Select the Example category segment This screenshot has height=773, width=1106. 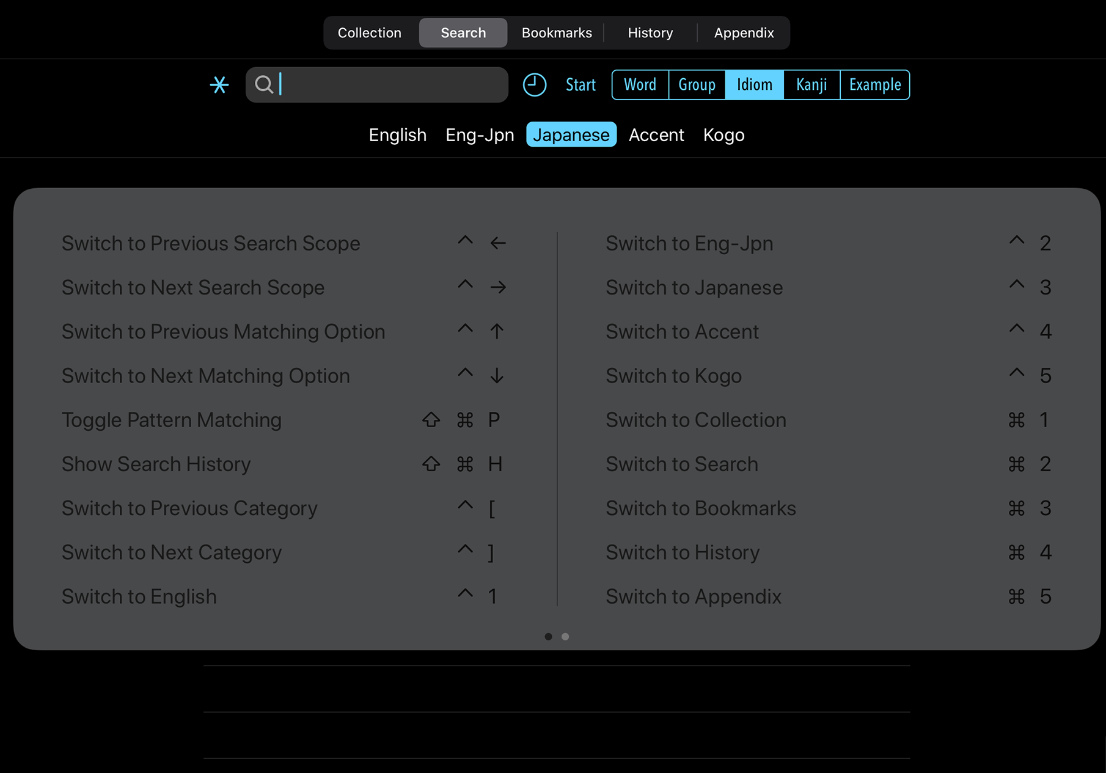click(874, 84)
